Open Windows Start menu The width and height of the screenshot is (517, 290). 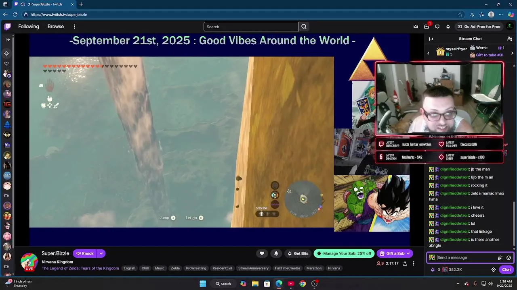click(203, 284)
